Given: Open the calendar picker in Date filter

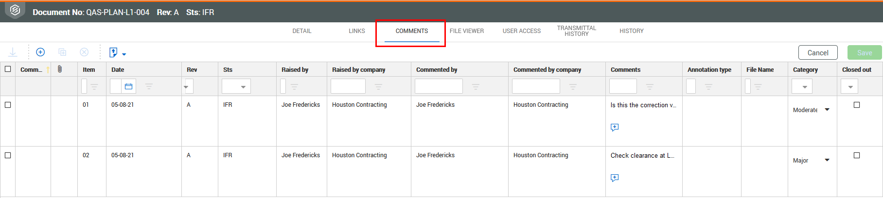Looking at the screenshot, I should click(128, 86).
